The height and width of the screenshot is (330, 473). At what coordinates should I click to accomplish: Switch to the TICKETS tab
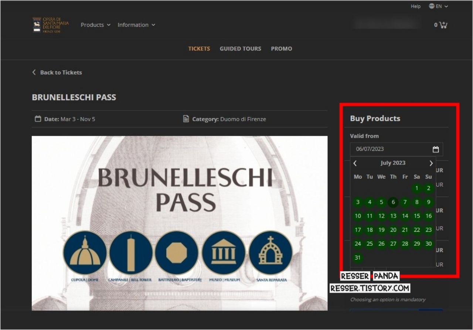point(199,48)
